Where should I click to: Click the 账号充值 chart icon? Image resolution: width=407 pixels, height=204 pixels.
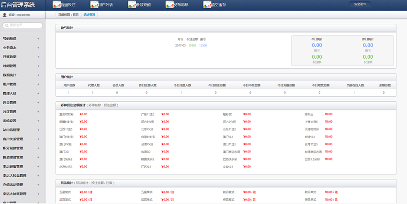(131, 5)
